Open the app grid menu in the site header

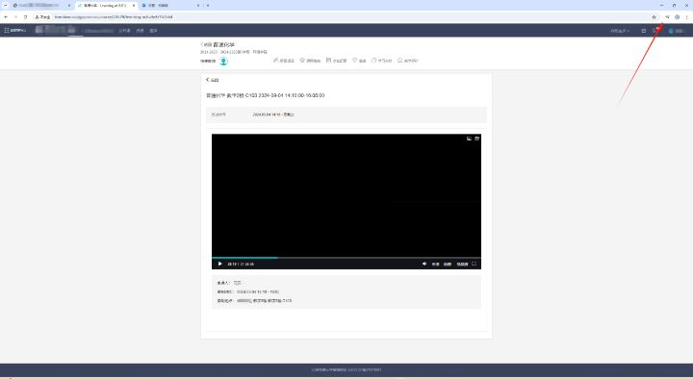pos(7,31)
